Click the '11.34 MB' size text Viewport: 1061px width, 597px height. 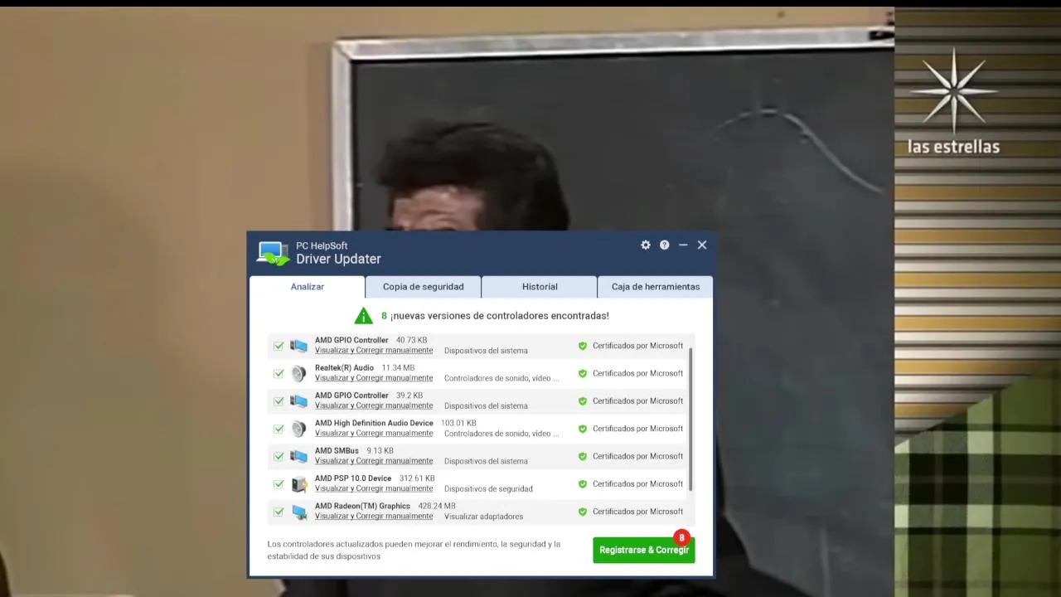tap(398, 368)
